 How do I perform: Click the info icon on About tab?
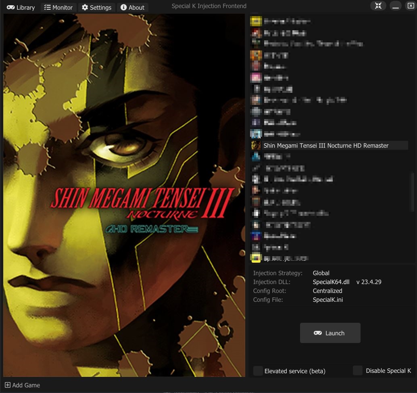(x=123, y=7)
